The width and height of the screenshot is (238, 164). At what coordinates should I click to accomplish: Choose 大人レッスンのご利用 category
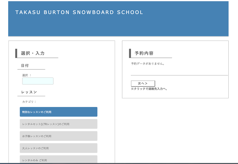point(58,148)
